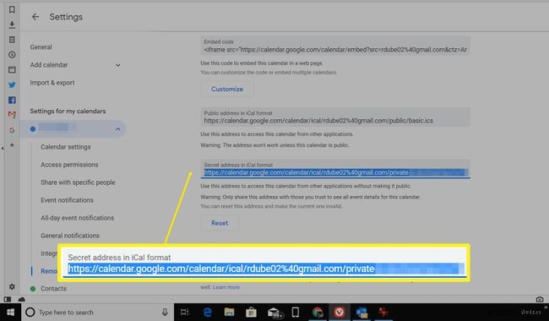Open File Explorer from taskbar
This screenshot has width=549, height=321.
coord(230,313)
